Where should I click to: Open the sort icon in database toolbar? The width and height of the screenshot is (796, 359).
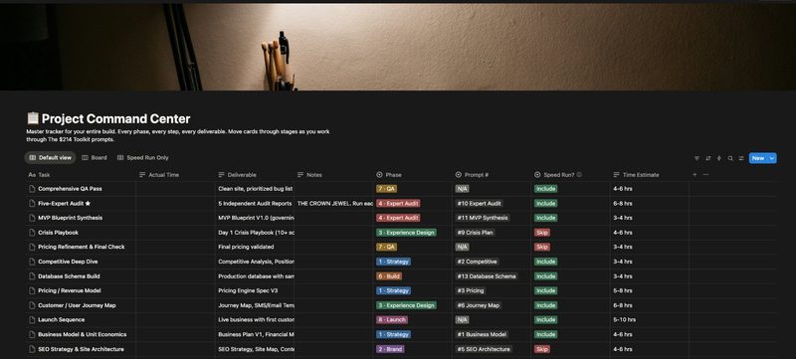(x=708, y=158)
